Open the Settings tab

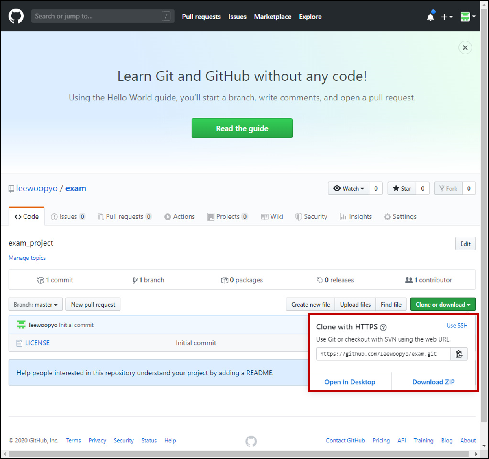400,217
